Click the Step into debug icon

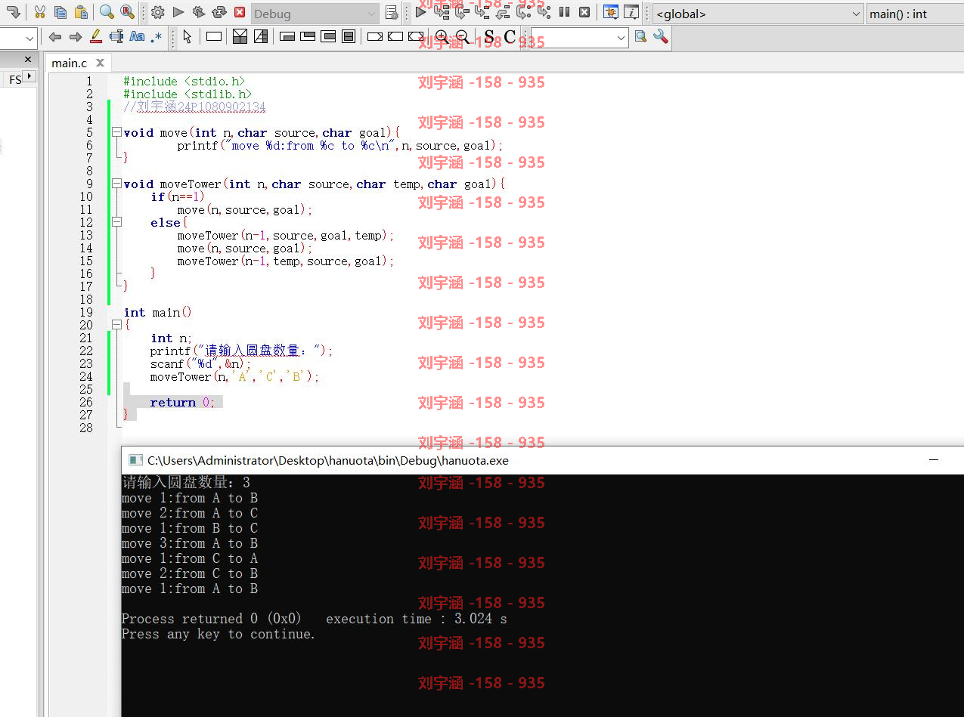tap(482, 12)
